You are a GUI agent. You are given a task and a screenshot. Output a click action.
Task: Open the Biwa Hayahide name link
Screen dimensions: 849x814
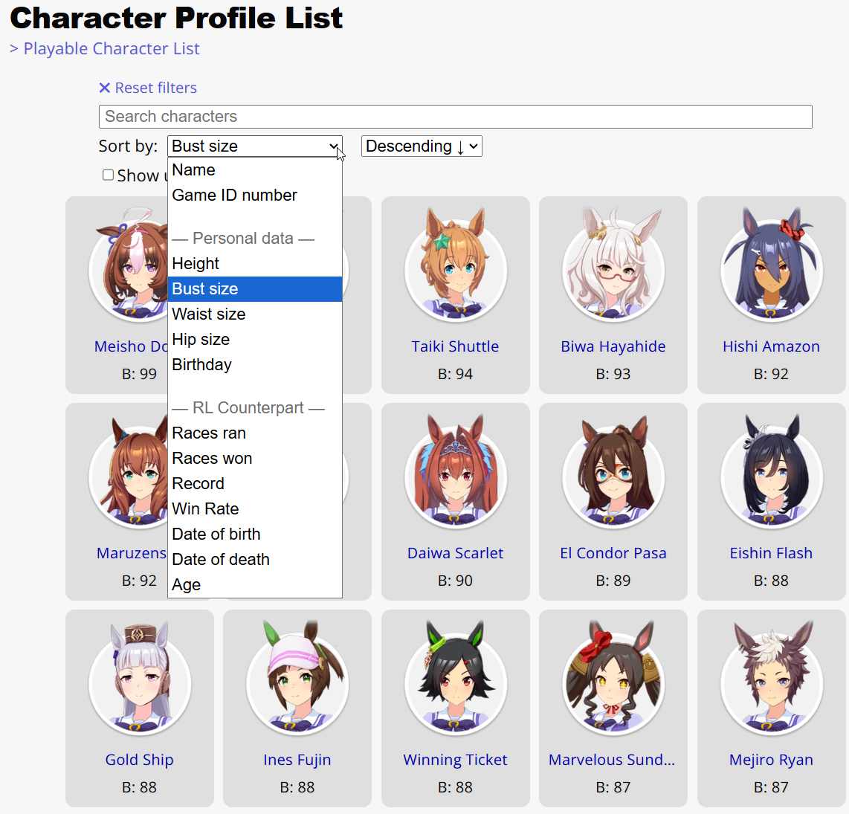point(613,346)
